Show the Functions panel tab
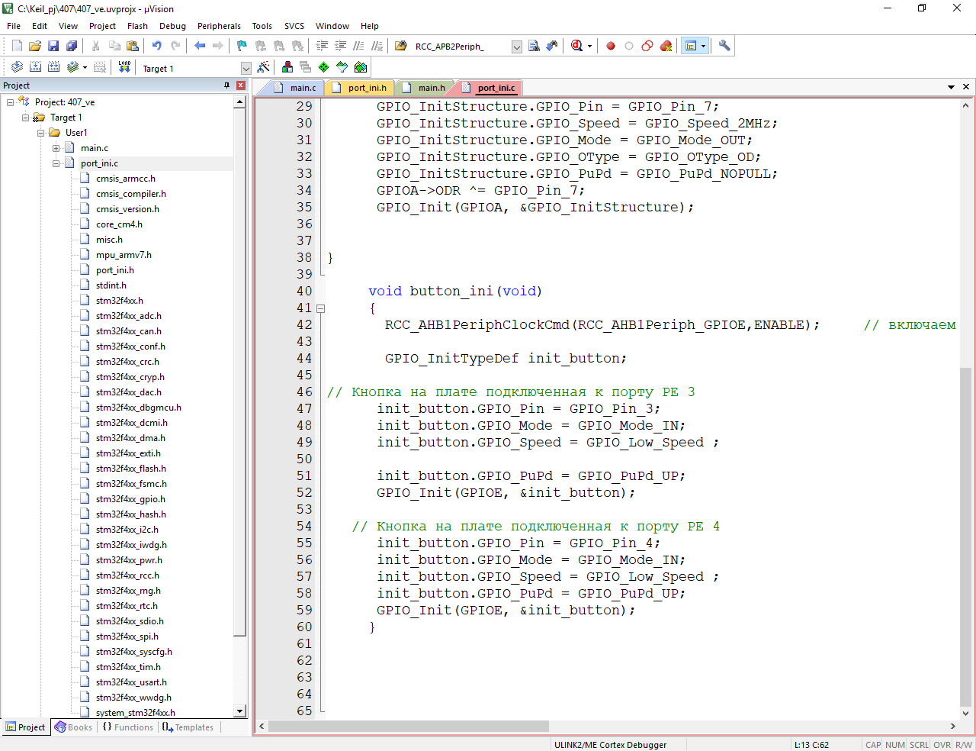The image size is (976, 751). click(127, 727)
